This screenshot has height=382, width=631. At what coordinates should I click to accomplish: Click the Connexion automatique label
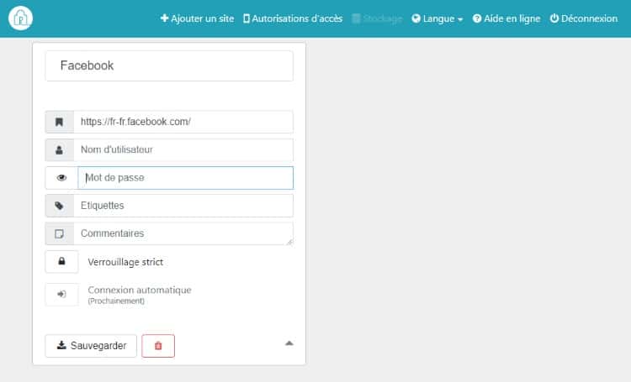pos(139,290)
